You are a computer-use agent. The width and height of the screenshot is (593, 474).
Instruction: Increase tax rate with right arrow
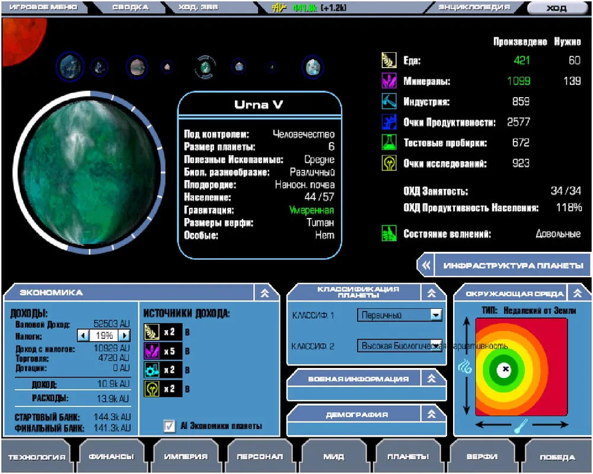tap(125, 335)
